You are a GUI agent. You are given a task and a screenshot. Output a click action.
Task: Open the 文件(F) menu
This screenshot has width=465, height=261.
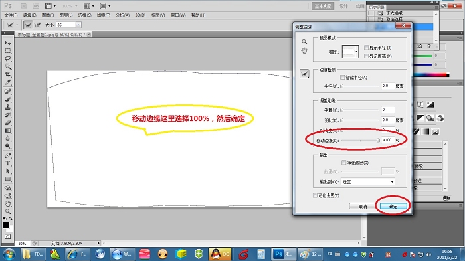click(x=11, y=15)
